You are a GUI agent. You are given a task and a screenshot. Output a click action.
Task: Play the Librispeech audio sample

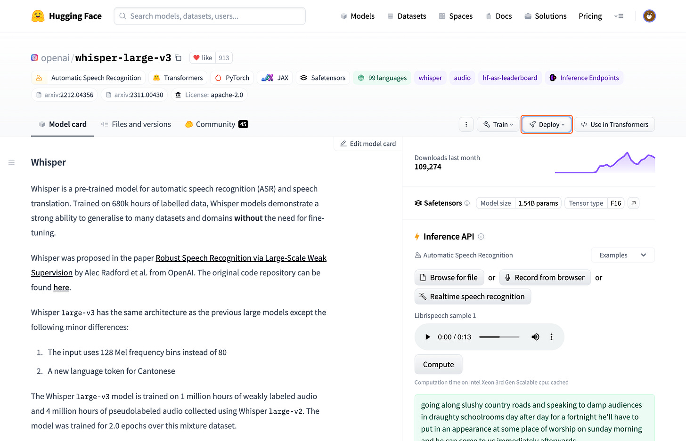(x=428, y=337)
